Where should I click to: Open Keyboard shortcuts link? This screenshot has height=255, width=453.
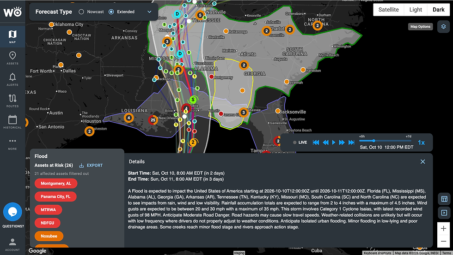coord(377,253)
